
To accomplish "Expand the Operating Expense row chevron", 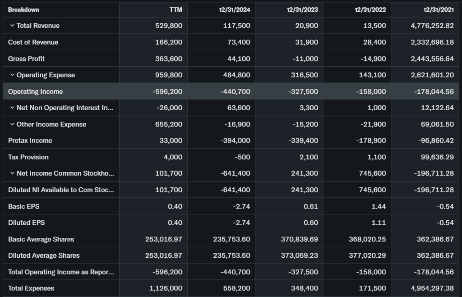I will (12, 75).
